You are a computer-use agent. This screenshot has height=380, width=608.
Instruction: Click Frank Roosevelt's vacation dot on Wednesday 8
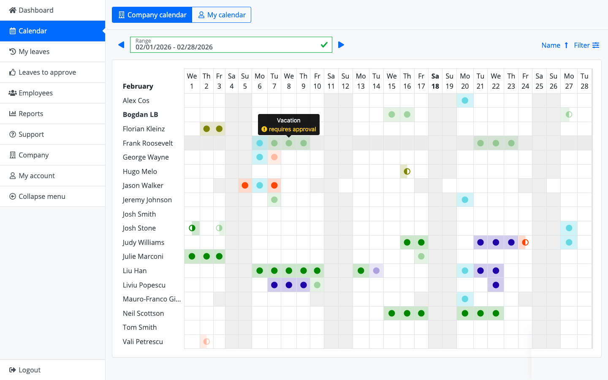tap(289, 143)
